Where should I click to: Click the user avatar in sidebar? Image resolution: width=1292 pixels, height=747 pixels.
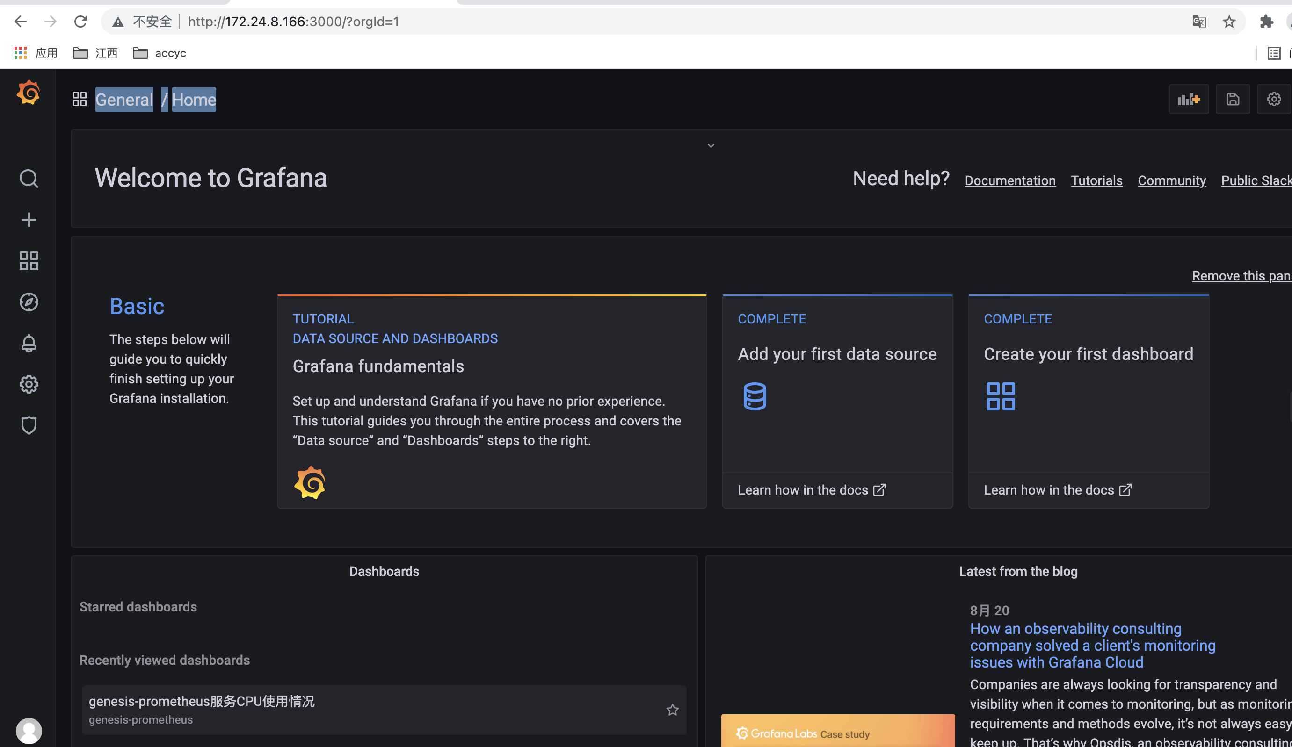pyautogui.click(x=29, y=731)
